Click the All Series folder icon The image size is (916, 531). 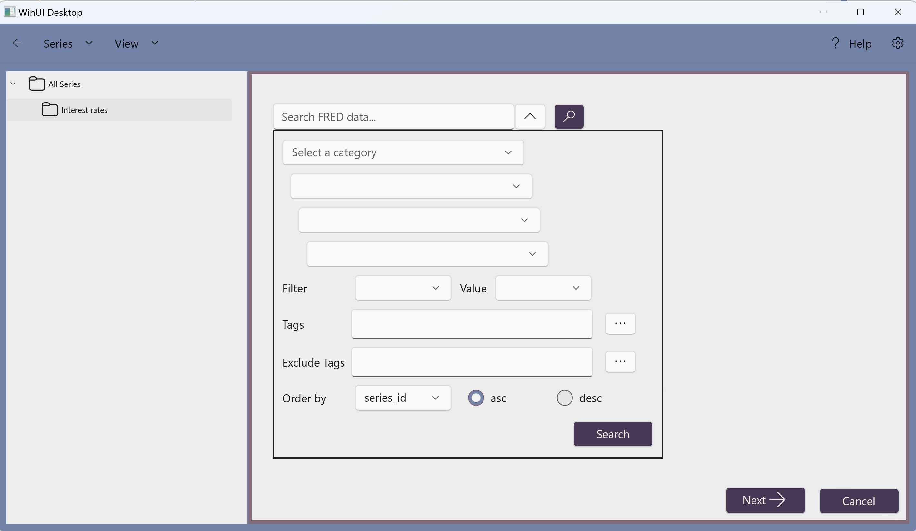pyautogui.click(x=37, y=84)
